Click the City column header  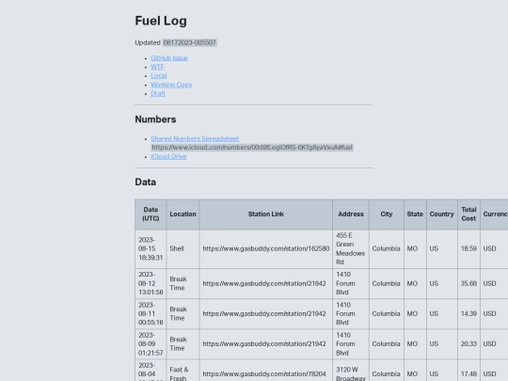coord(387,214)
